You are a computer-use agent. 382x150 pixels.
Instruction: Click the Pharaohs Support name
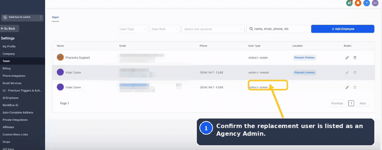pos(78,58)
